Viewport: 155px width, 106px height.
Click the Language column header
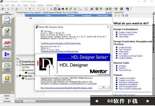pyautogui.click(x=90, y=15)
